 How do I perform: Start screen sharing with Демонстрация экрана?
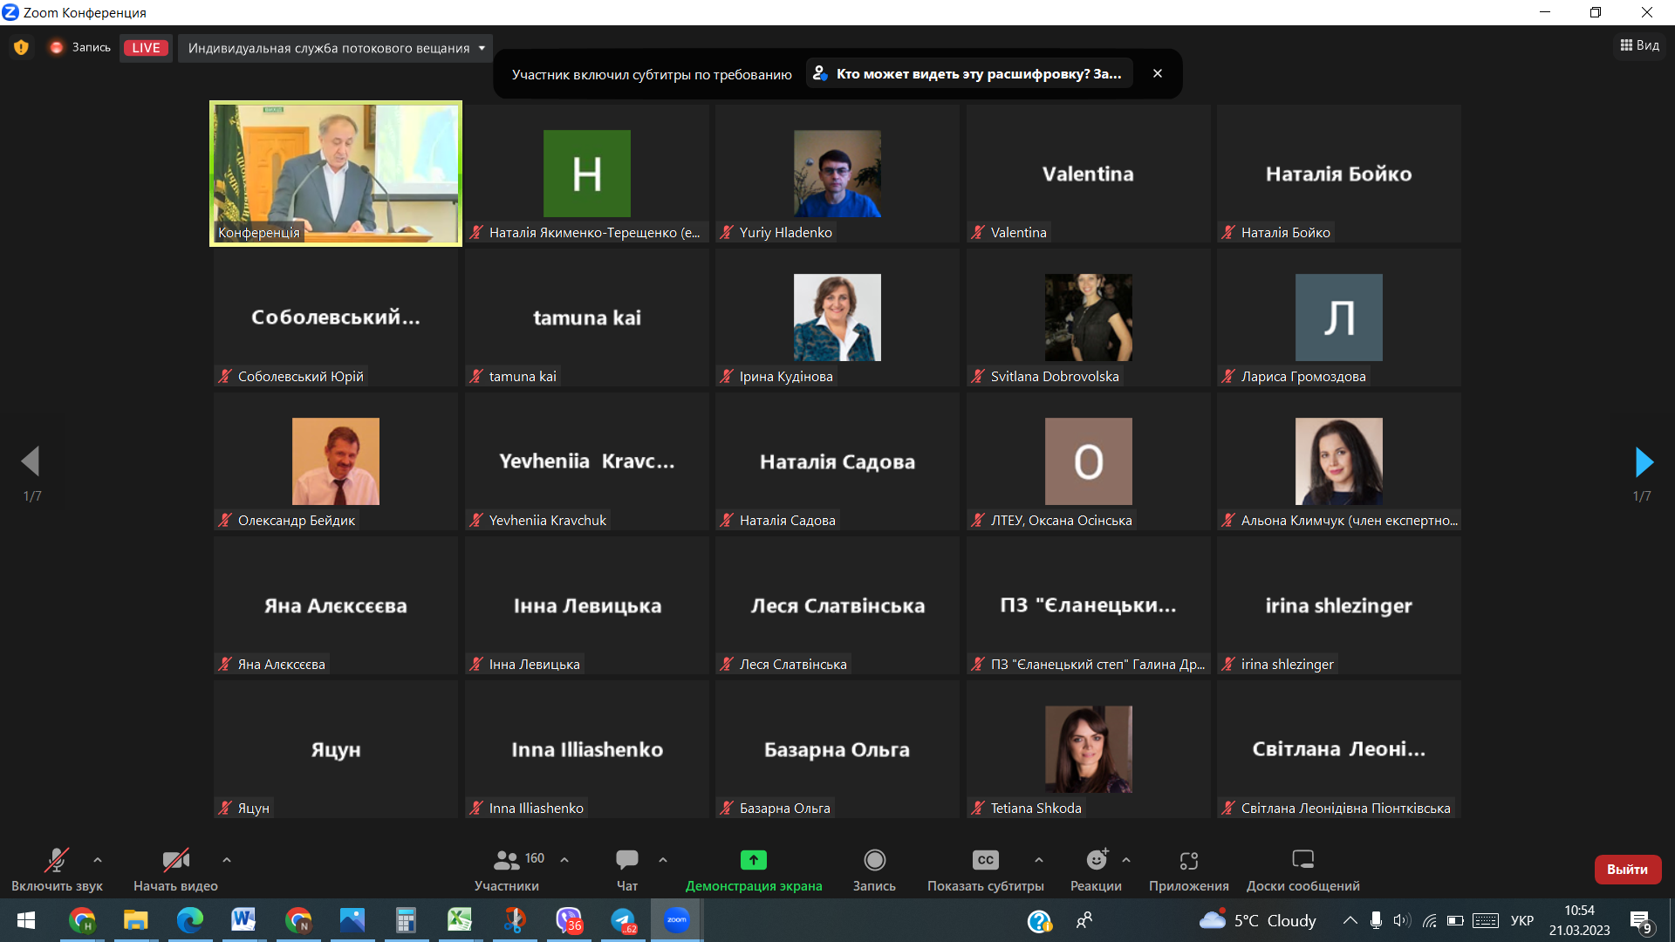tap(753, 860)
